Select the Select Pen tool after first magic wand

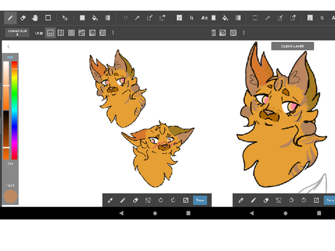pyautogui.click(x=149, y=18)
